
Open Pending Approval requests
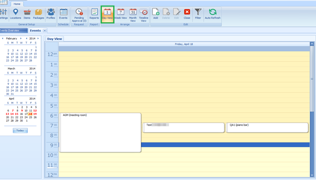pos(79,15)
